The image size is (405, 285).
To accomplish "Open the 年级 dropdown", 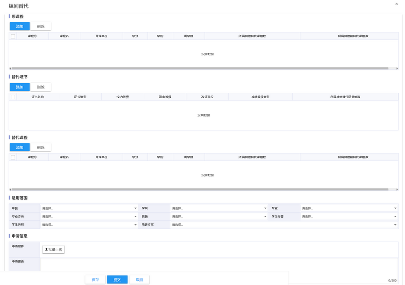I will pyautogui.click(x=89, y=208).
